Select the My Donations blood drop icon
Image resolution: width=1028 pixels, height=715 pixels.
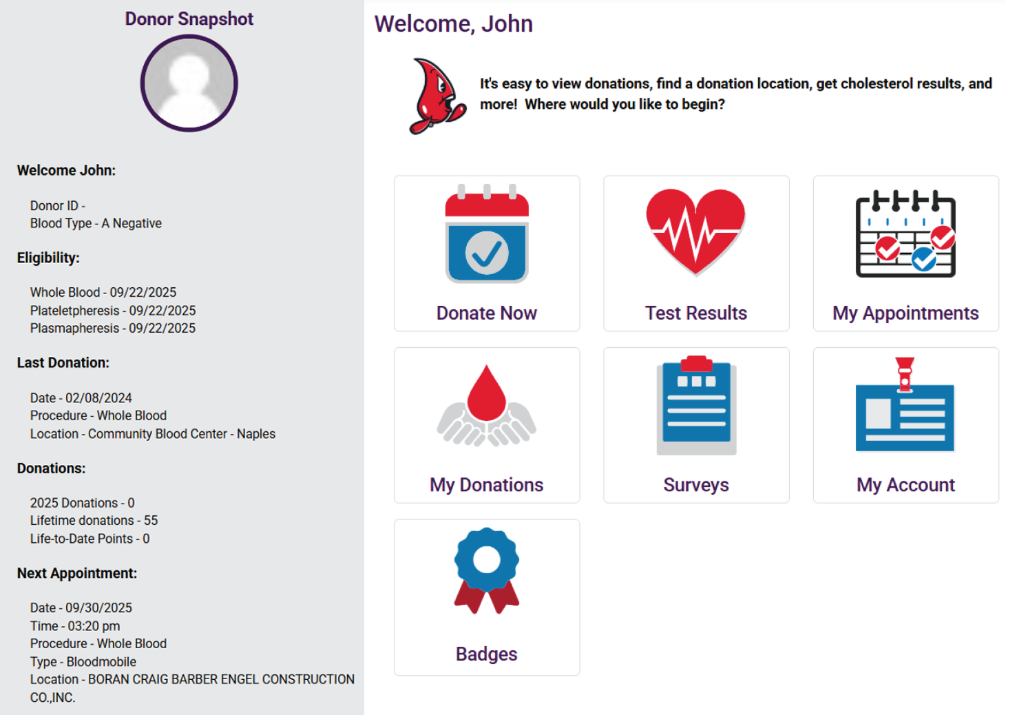click(486, 406)
